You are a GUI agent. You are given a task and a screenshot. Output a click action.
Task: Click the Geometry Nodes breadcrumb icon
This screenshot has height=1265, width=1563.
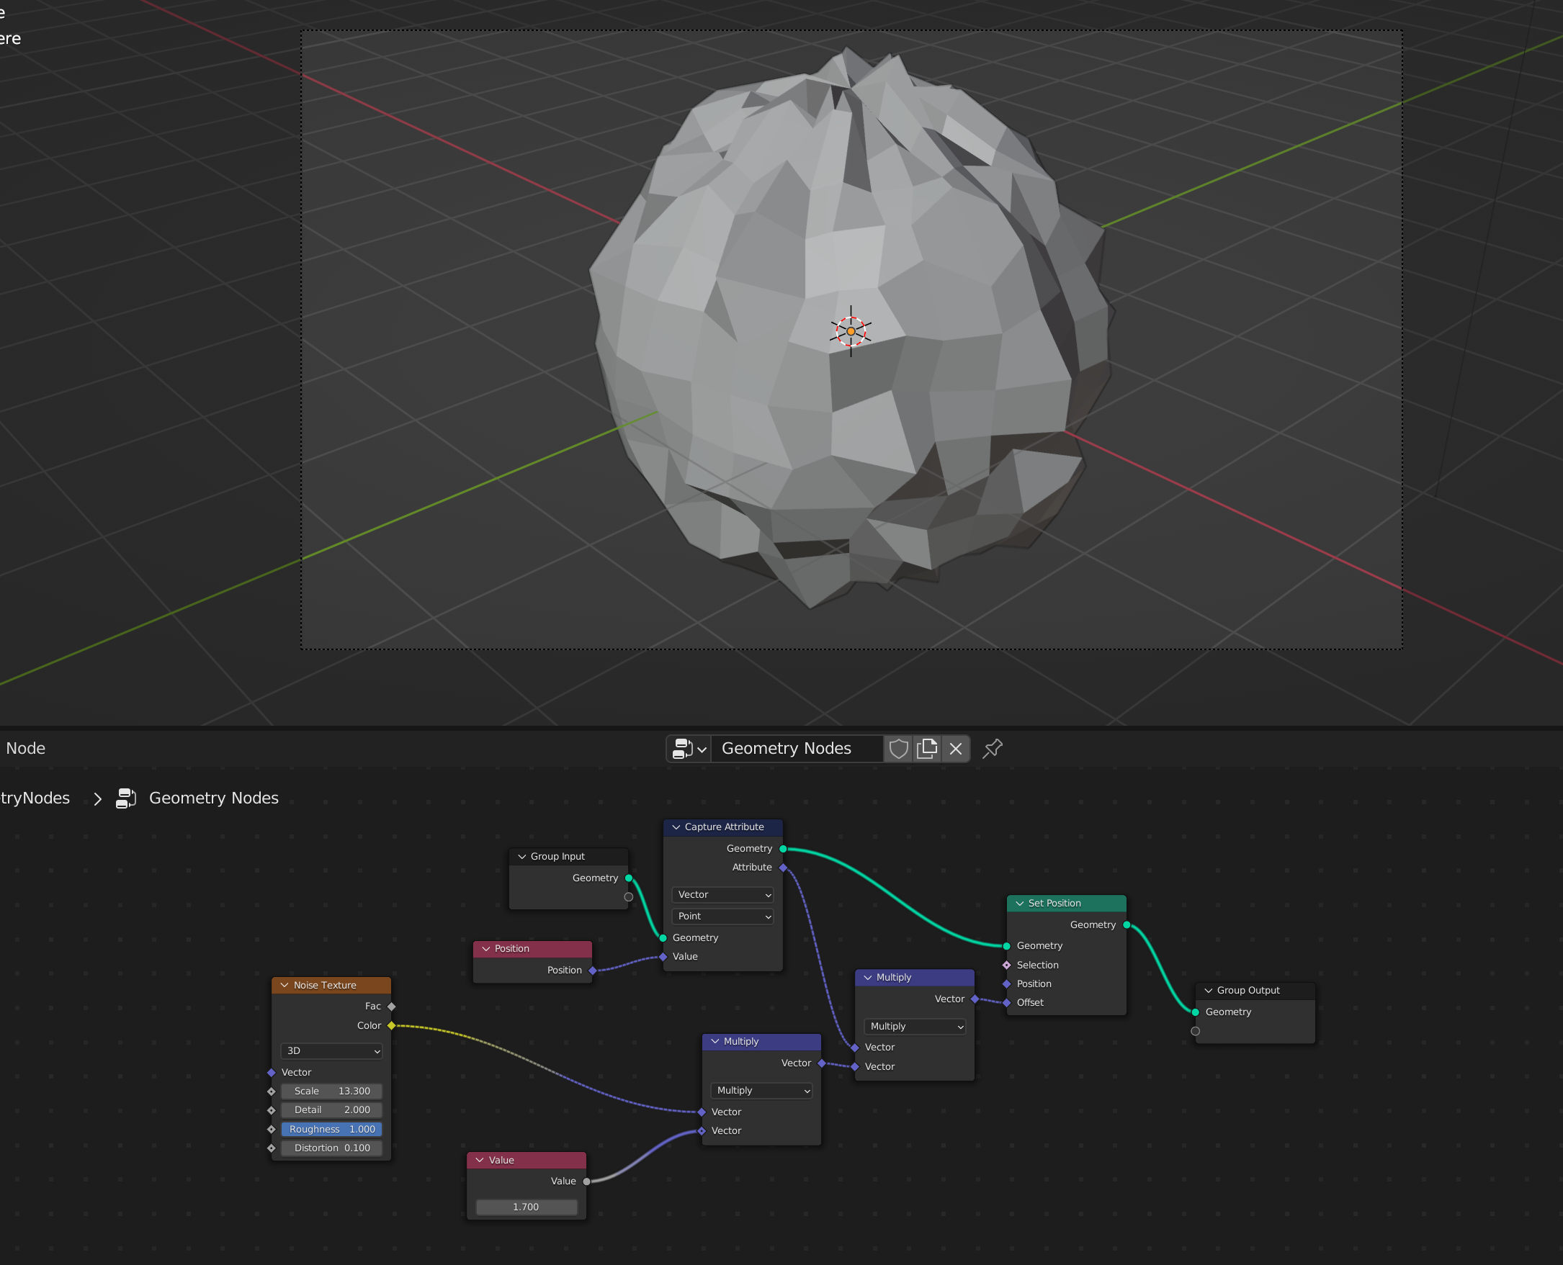pyautogui.click(x=125, y=798)
